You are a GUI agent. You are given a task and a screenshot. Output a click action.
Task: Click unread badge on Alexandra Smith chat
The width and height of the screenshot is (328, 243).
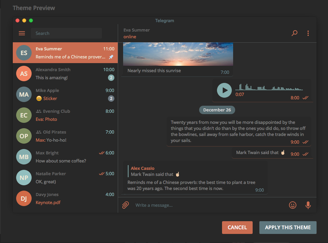[111, 78]
